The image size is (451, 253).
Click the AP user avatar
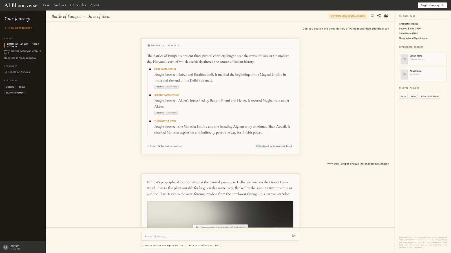coord(6,247)
